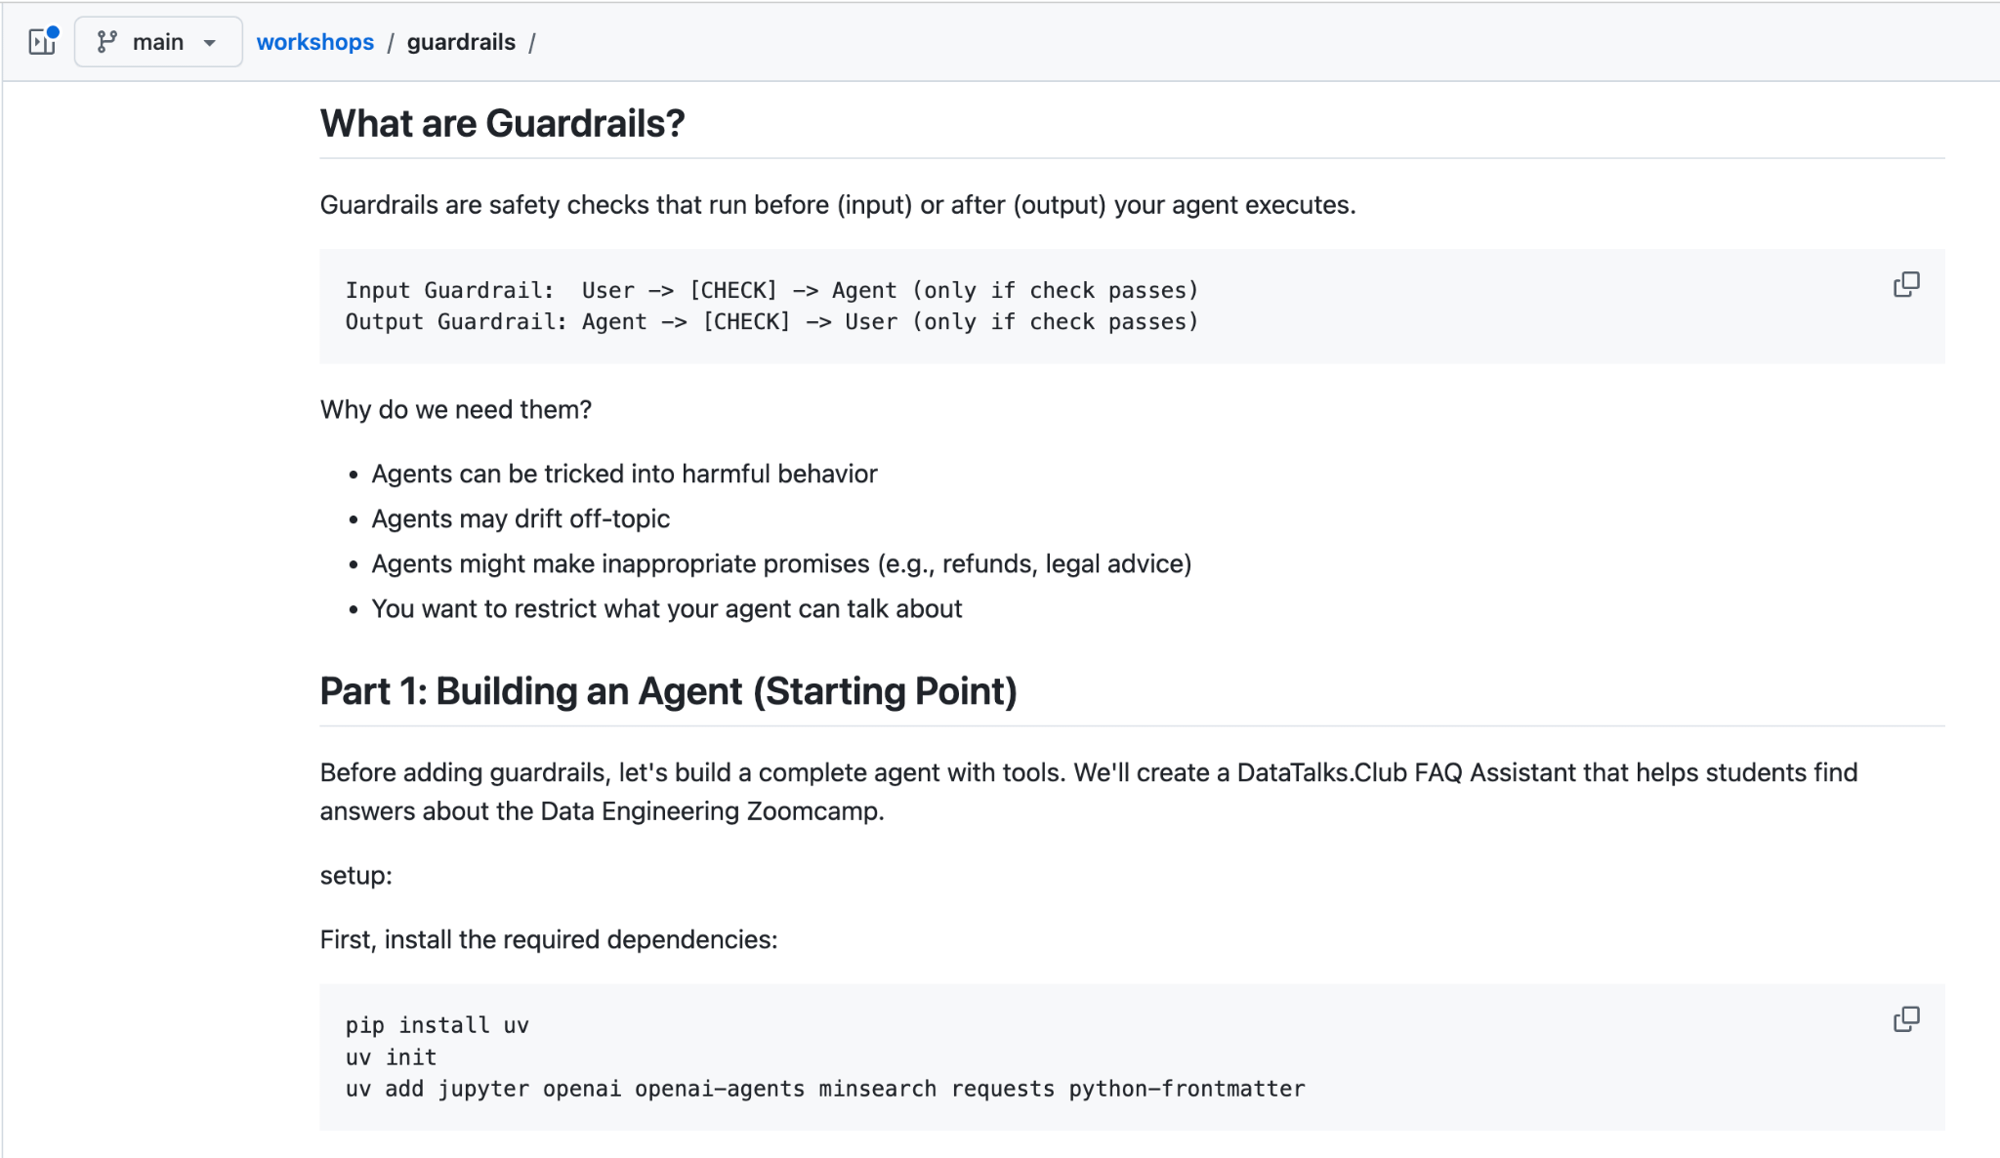Click the pip install uv line
The height and width of the screenshot is (1158, 2000).
tap(437, 1025)
